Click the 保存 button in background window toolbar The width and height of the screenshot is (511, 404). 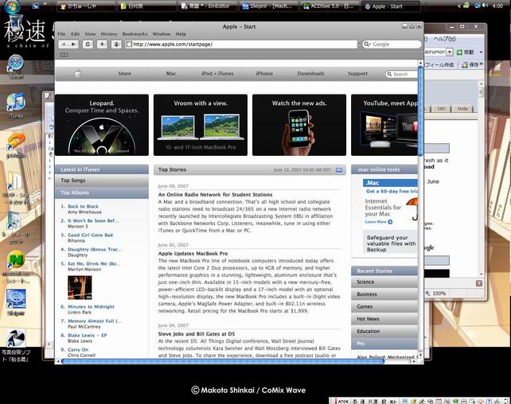[471, 65]
